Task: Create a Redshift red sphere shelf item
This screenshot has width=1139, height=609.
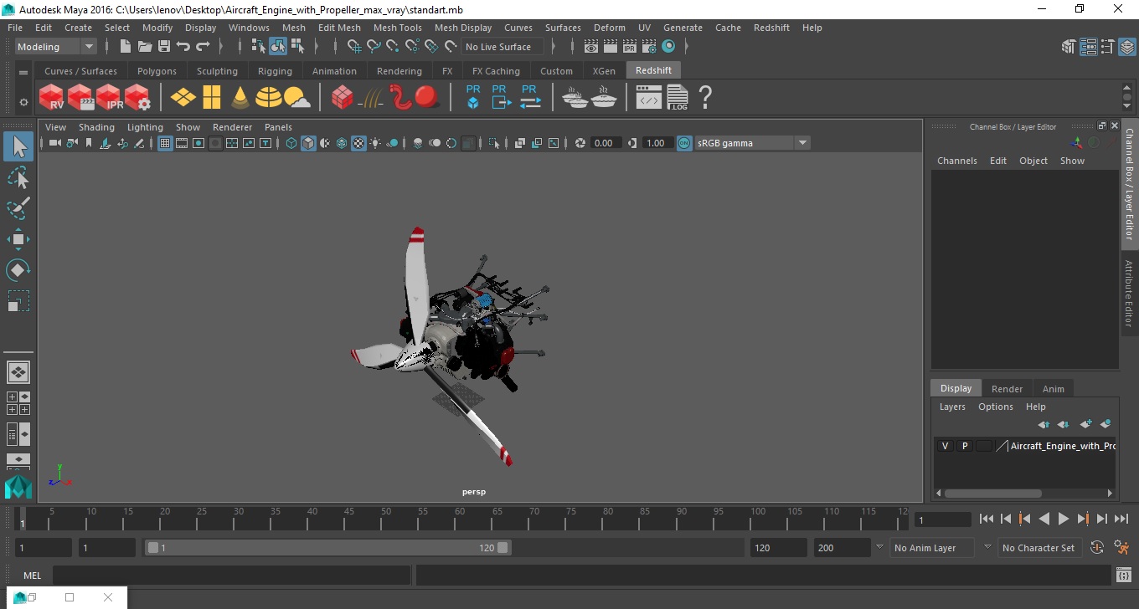Action: 427,98
